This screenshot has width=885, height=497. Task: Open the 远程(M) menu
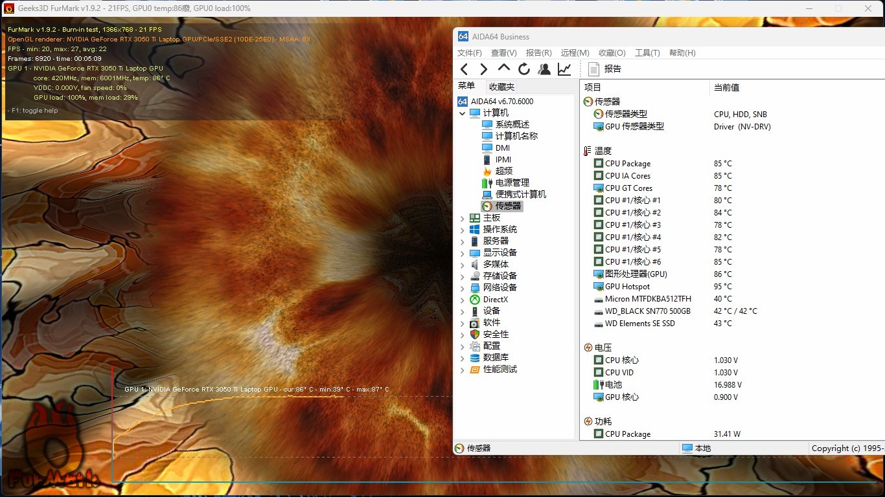pyautogui.click(x=575, y=53)
